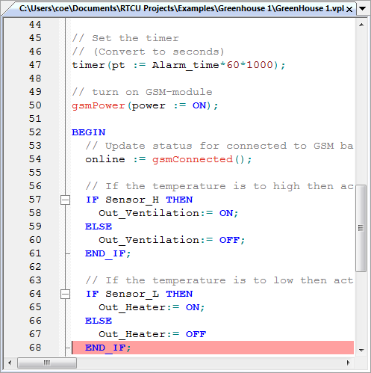Click the horizontal scrollbar thumb

(47, 363)
